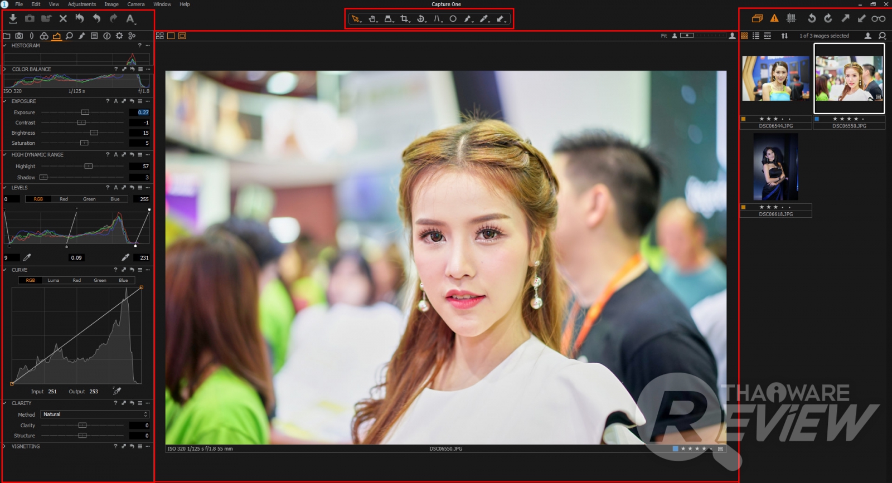
Task: Open presets list for High Dynamic Range panel
Action: pos(140,155)
